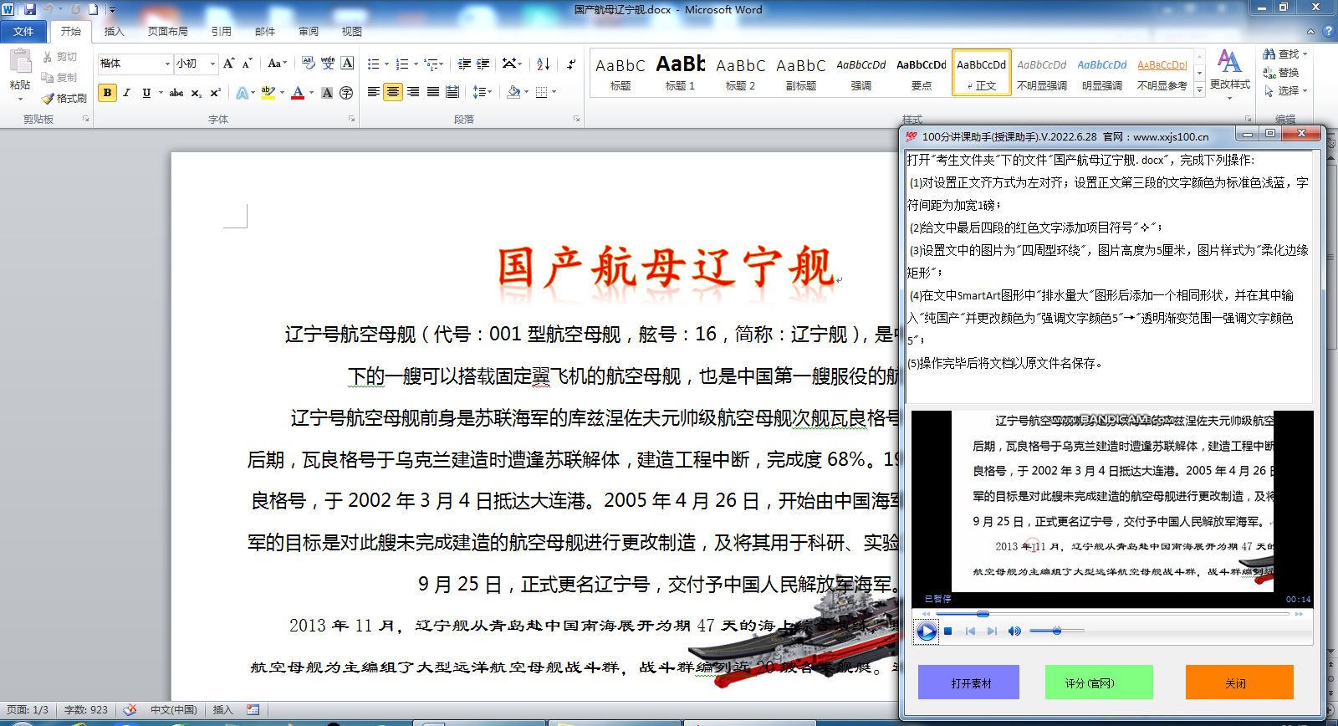Open the font name dropdown (楷体)
This screenshot has width=1338, height=726.
166,64
